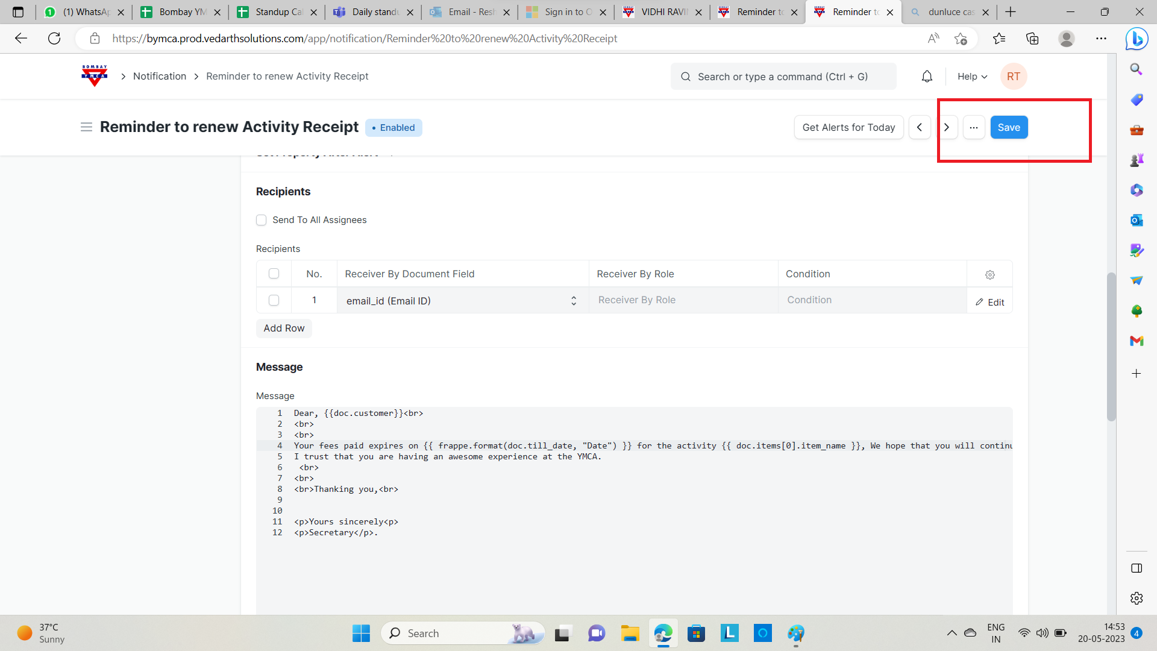Open Notification breadcrumb link
This screenshot has height=651, width=1157.
click(160, 77)
